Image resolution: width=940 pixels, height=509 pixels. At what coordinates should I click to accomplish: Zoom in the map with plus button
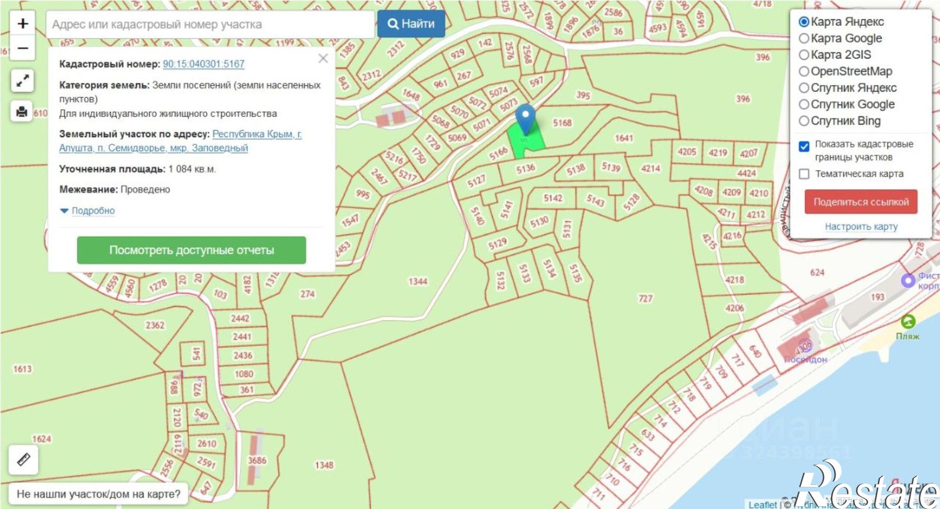[23, 23]
